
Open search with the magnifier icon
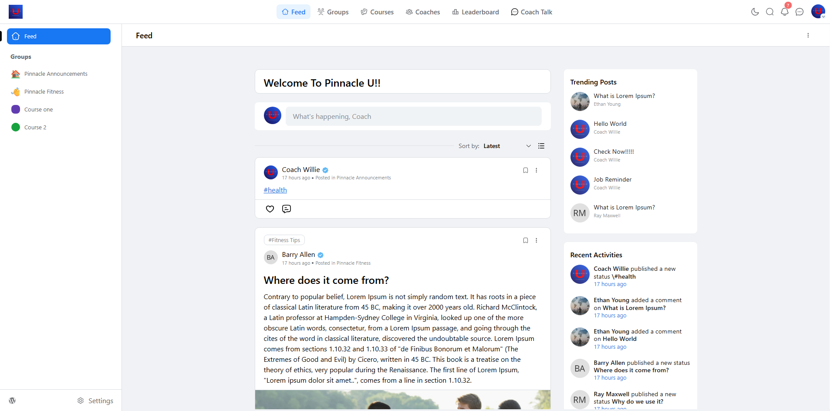point(769,12)
